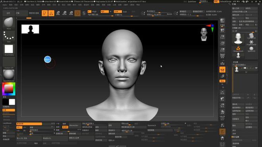
Task: Adjust the Z Intensity slider
Action: coord(127,15)
